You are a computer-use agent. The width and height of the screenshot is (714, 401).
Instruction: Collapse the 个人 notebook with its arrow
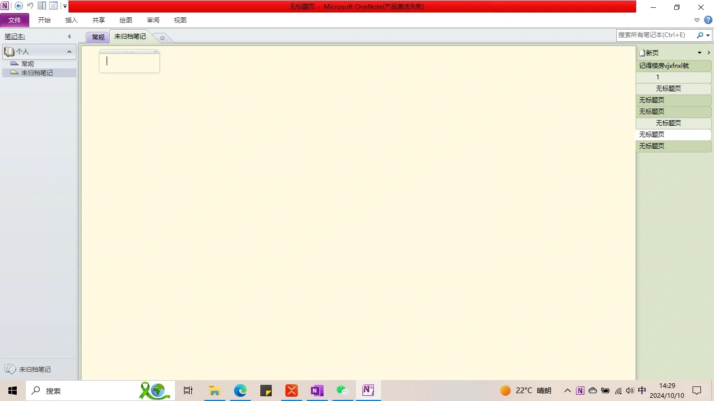click(x=69, y=51)
